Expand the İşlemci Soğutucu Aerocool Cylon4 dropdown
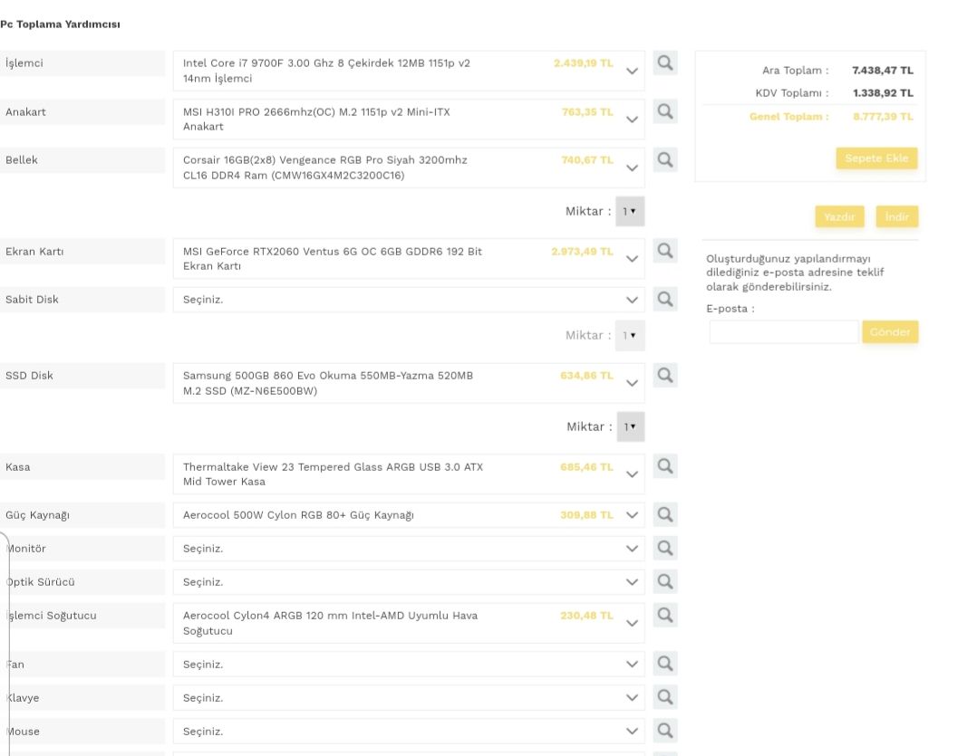 click(409, 624)
